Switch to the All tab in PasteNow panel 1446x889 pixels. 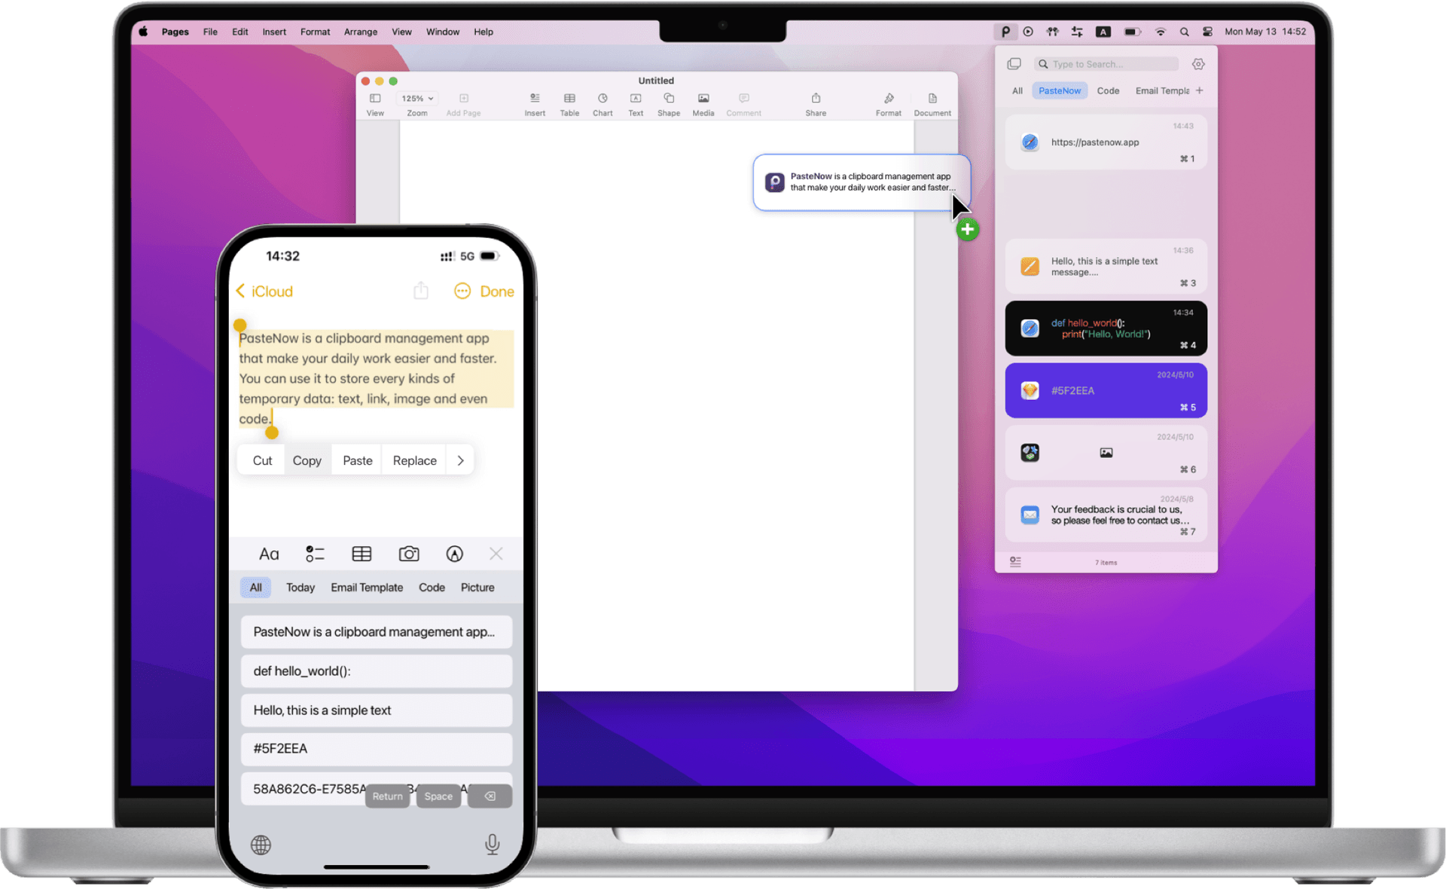tap(1017, 90)
